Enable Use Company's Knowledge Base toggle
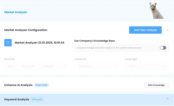Image resolution: width=174 pixels, height=106 pixels. pyautogui.click(x=163, y=48)
